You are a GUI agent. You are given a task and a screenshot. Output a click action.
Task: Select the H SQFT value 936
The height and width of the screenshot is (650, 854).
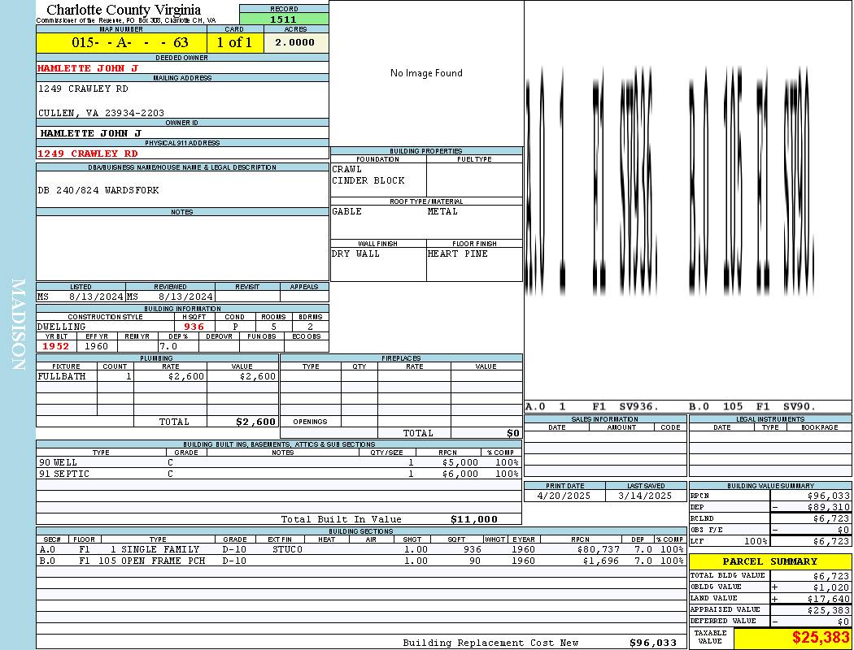coord(194,327)
